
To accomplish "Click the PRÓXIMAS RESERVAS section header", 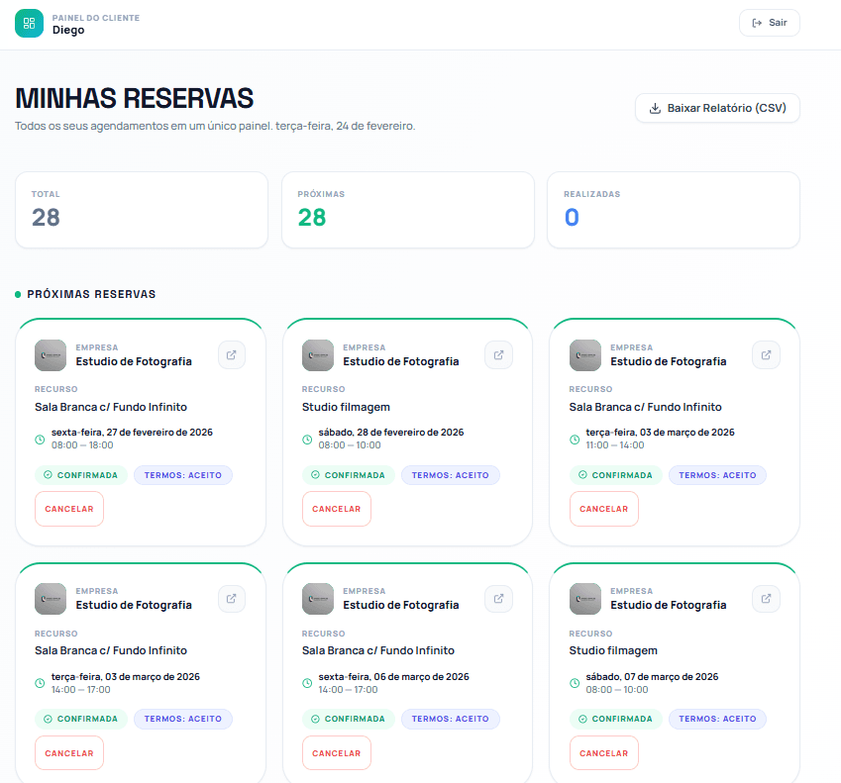I will coord(89,295).
